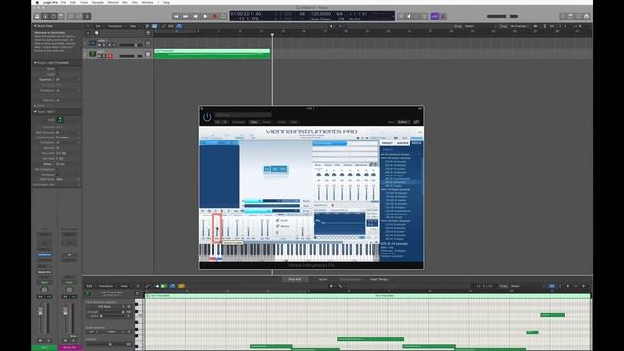624x351 pixels.
Task: Toggle the catch playhead button in Tracks toolbar
Action: tap(179, 26)
